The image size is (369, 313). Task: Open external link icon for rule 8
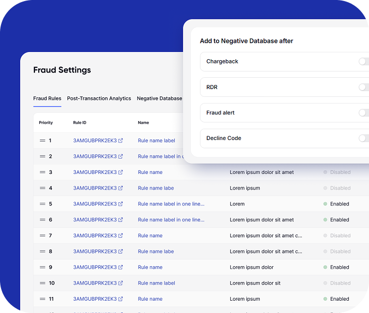[121, 251]
